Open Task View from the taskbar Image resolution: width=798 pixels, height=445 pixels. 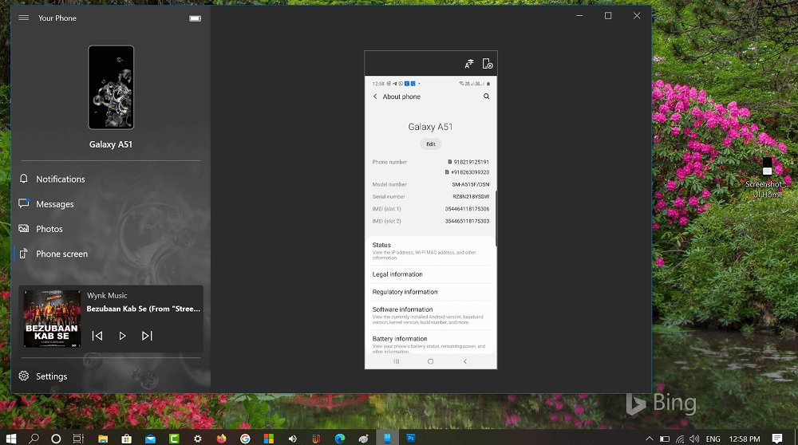(x=78, y=439)
